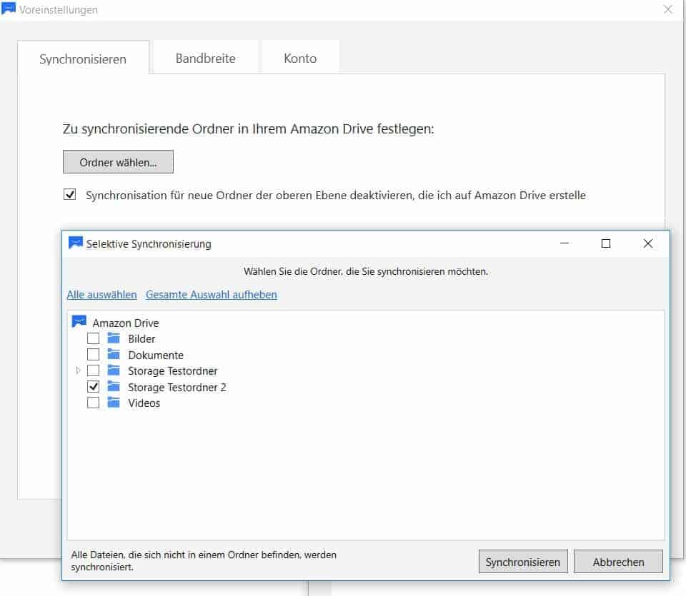This screenshot has height=596, width=686.
Task: Click the Storage Testordner 2 folder icon
Action: point(114,386)
